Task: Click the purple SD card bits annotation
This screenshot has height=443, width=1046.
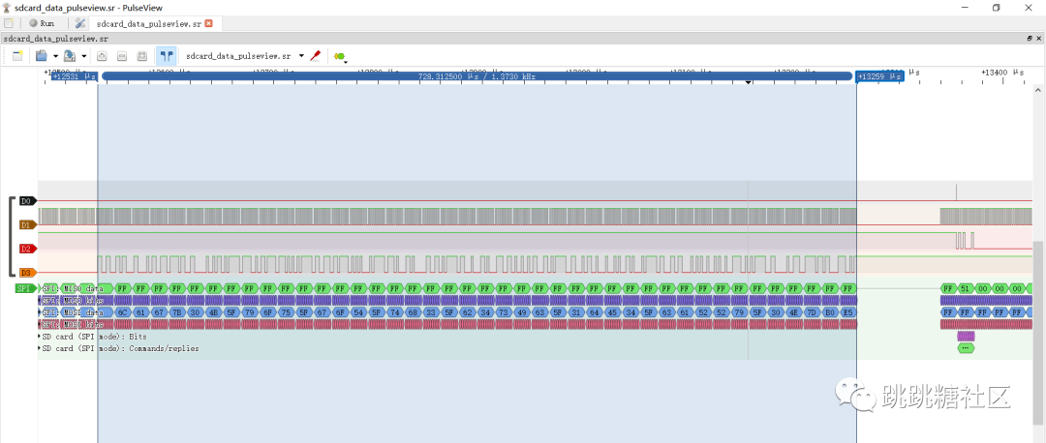Action: click(966, 337)
